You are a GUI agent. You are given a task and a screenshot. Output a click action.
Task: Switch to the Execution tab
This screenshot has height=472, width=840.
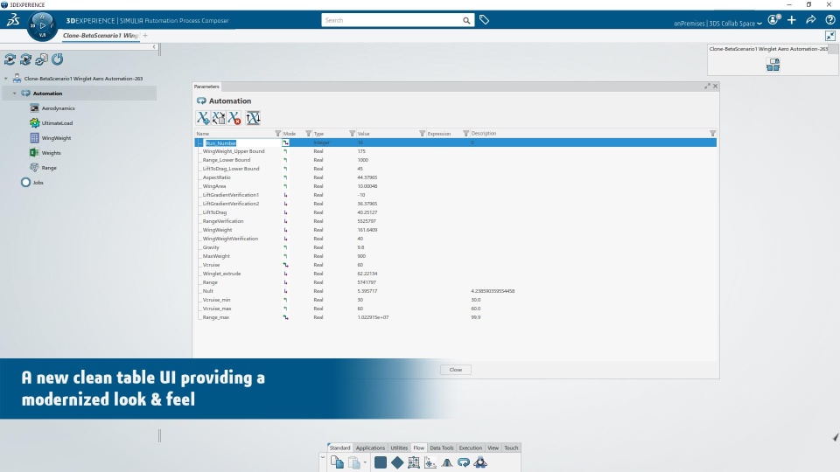471,448
